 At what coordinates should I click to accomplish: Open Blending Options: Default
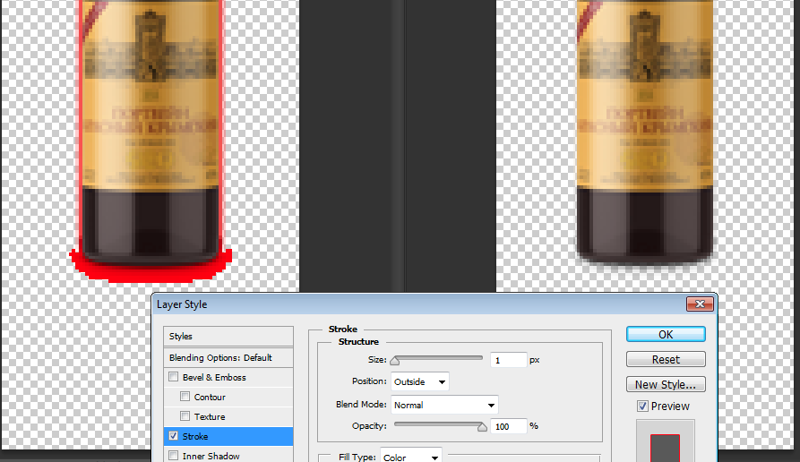pyautogui.click(x=228, y=357)
